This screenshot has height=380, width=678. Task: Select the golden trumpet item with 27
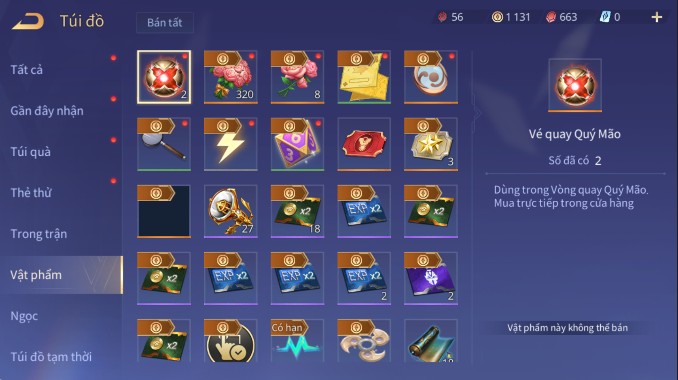pos(231,211)
